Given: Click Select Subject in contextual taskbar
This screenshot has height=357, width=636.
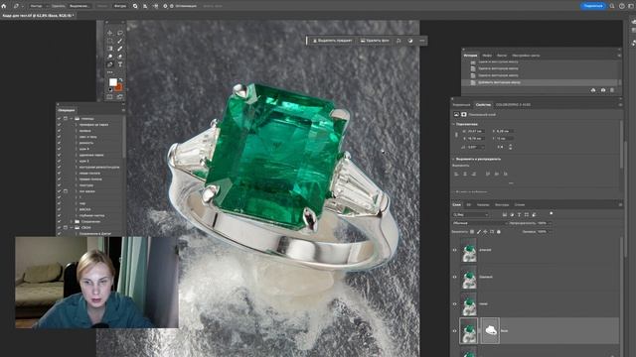Looking at the screenshot, I should [x=332, y=41].
